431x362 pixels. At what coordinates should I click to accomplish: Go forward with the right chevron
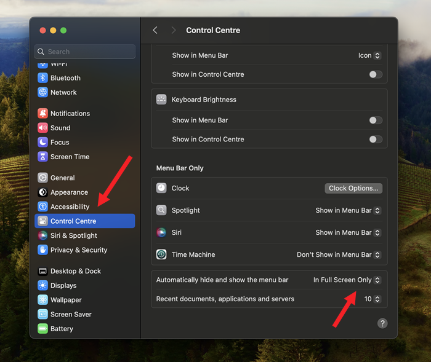(173, 30)
